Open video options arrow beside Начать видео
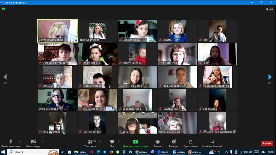Image resolution: width=276 pixels, height=155 pixels. pyautogui.click(x=43, y=142)
